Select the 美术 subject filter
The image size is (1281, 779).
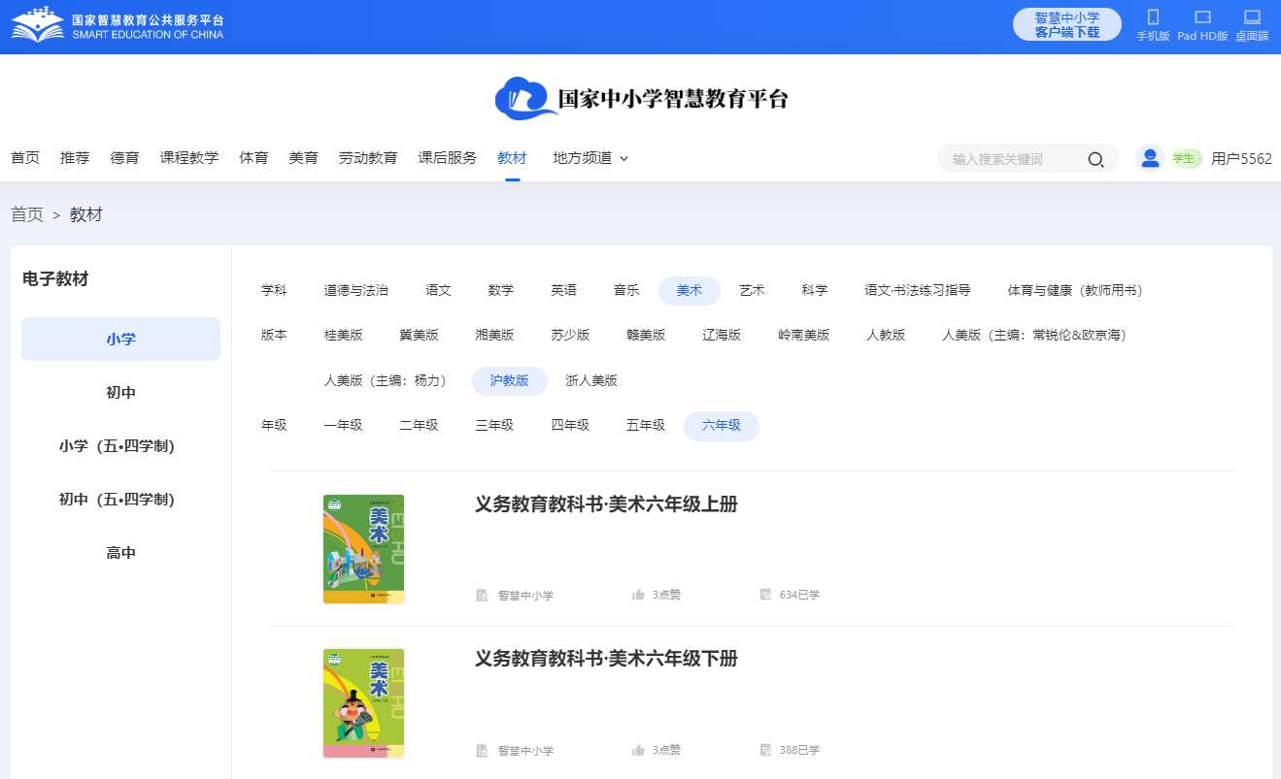690,290
